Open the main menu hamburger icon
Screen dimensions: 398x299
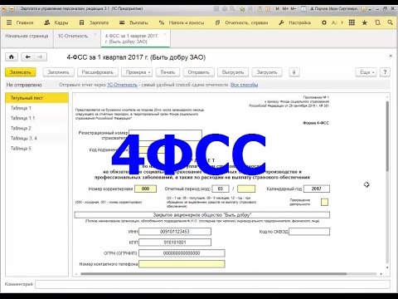[x=9, y=22]
